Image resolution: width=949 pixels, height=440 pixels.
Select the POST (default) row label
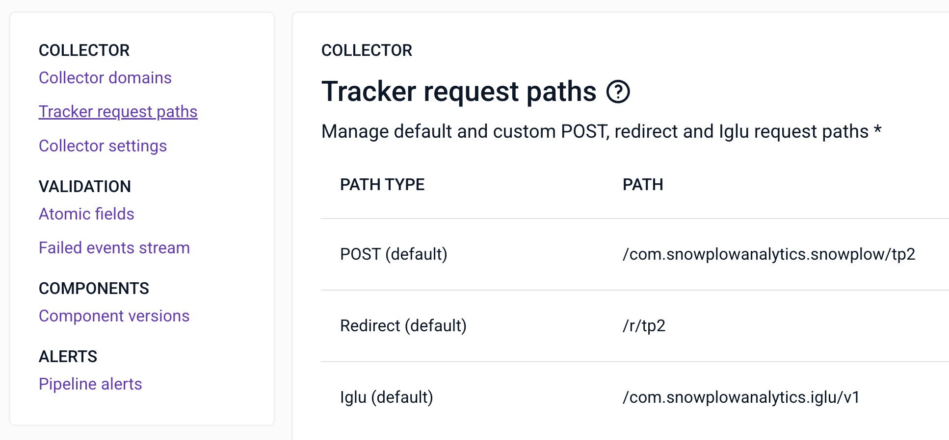(x=394, y=254)
